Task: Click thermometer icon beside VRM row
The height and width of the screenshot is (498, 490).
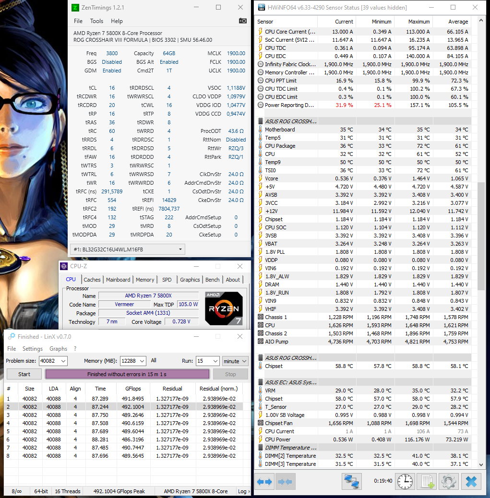Action: click(260, 391)
